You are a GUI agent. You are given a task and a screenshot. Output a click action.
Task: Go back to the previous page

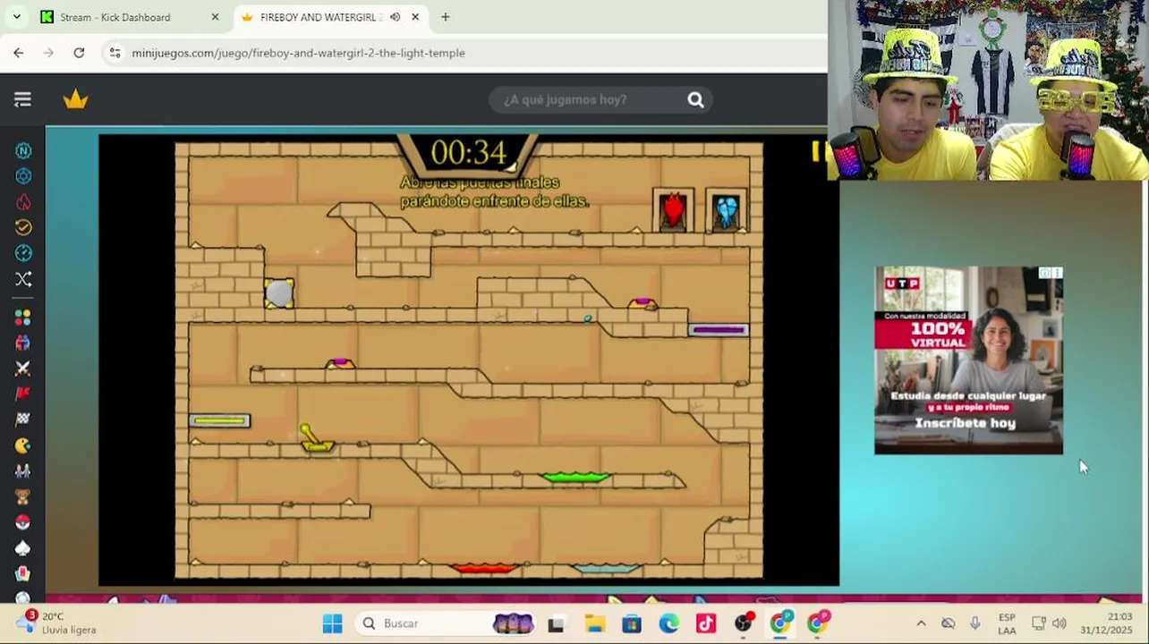[19, 53]
